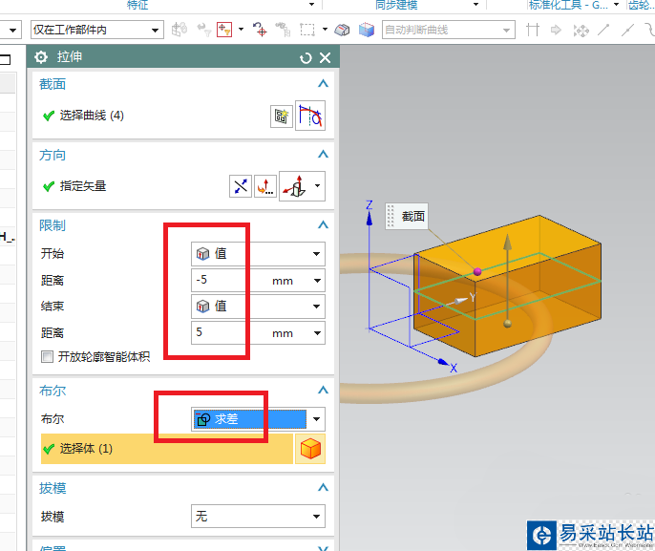Open the vector type dropdown arrow
655x551 pixels.
click(x=317, y=186)
